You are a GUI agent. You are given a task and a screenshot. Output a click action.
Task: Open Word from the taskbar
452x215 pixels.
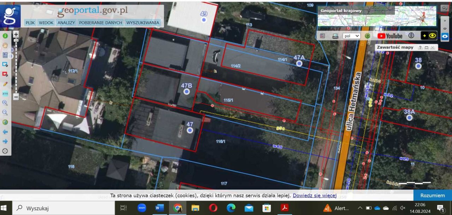tap(160, 208)
